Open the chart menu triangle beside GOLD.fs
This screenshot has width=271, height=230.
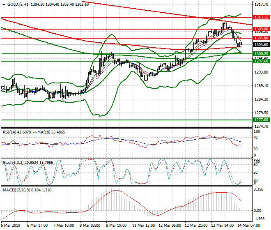click(x=4, y=5)
